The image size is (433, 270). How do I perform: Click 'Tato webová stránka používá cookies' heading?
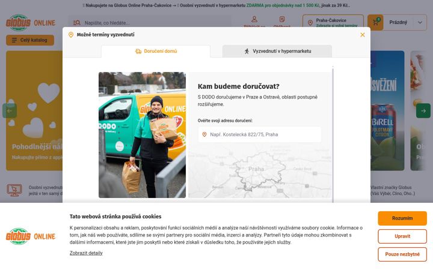[115, 217]
